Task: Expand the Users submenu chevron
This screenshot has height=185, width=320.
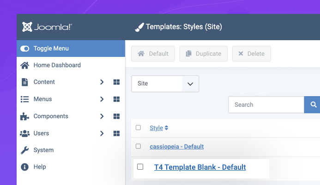Action: pyautogui.click(x=102, y=134)
